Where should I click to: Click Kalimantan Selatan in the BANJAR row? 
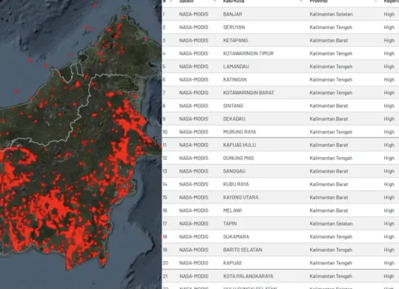click(x=331, y=14)
